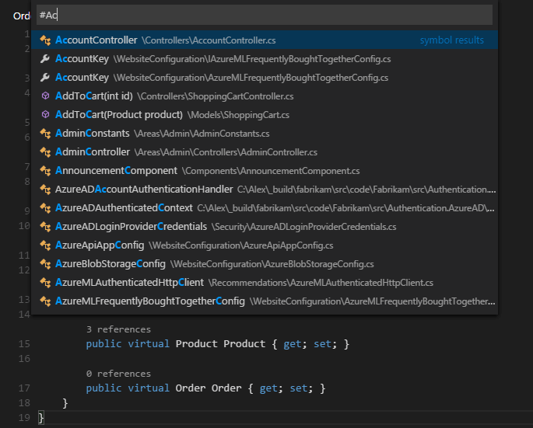533x428 pixels.
Task: Select the AzureADAccountAuthenticationHandler result
Action: click(144, 189)
